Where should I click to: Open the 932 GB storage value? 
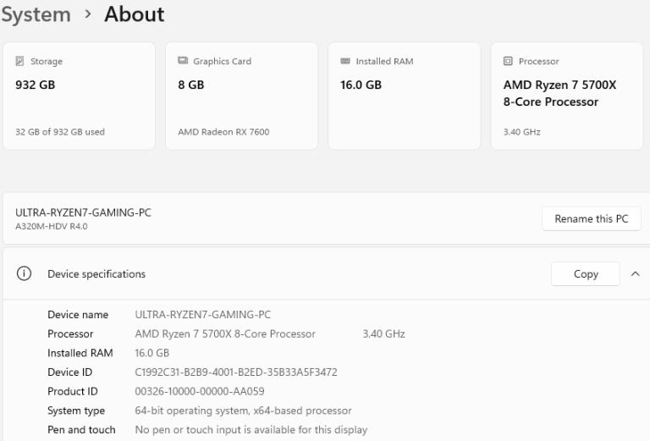pos(36,85)
